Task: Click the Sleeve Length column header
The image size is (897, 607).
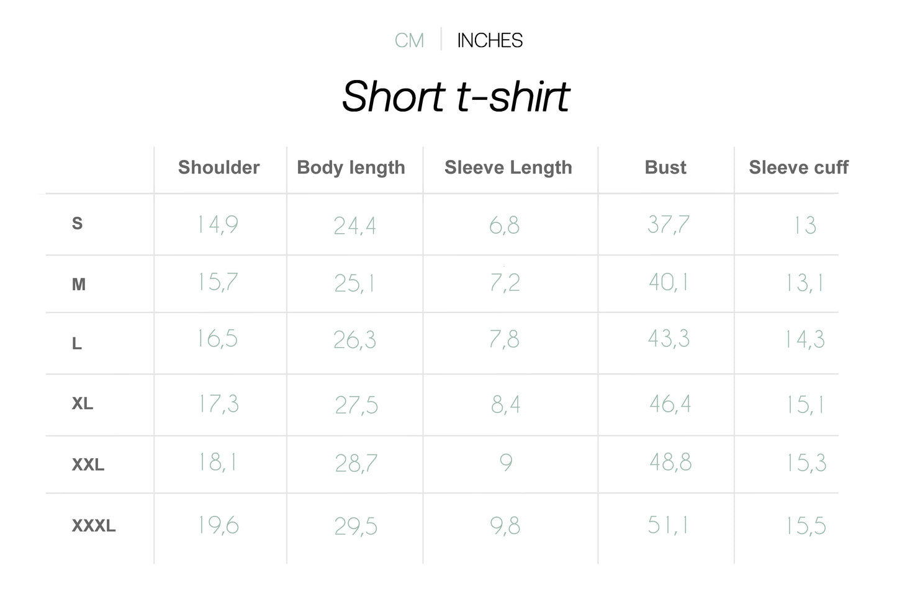Action: pos(508,168)
